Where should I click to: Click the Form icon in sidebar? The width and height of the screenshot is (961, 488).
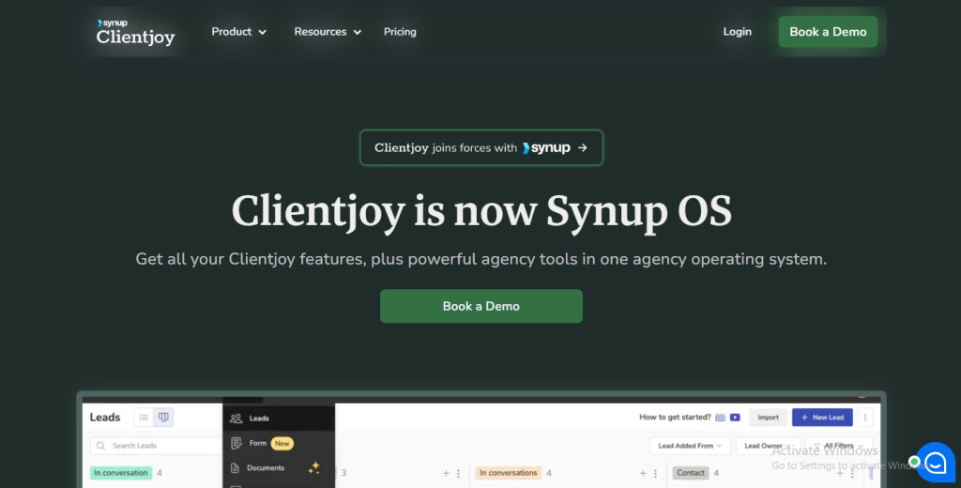[236, 443]
